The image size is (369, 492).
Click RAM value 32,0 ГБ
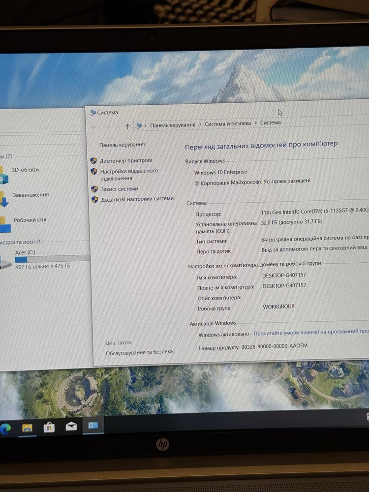click(x=291, y=221)
